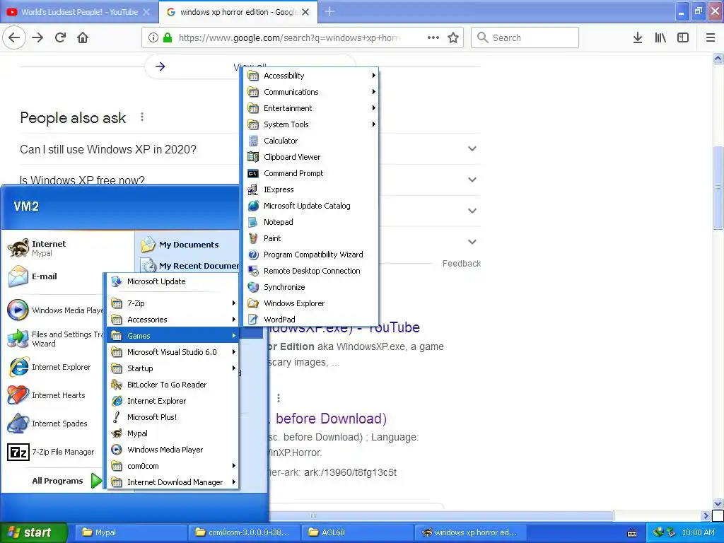Launch Mypal from All Programs list
The height and width of the screenshot is (543, 724).
click(173, 433)
